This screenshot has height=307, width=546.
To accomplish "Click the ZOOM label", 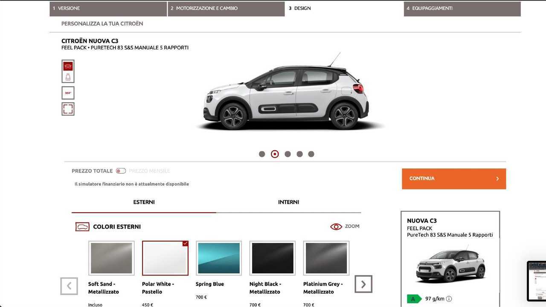I will (x=352, y=226).
